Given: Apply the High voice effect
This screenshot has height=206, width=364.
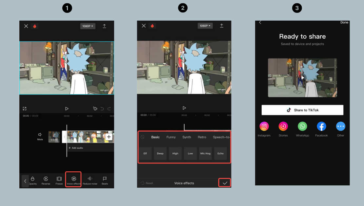Looking at the screenshot, I should (175, 153).
